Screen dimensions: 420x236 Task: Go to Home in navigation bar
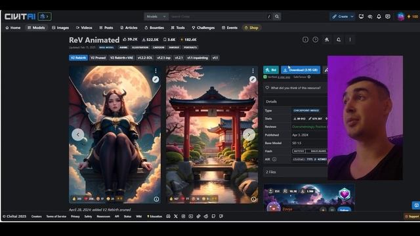(13, 28)
